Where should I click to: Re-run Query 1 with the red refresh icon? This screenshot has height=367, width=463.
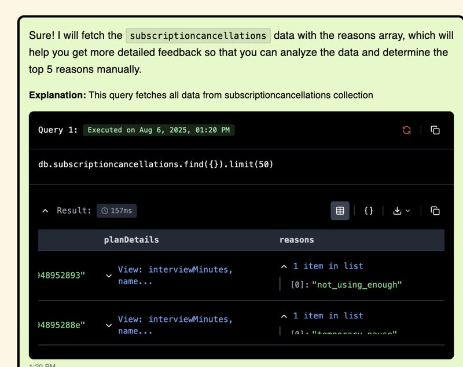[x=407, y=130]
